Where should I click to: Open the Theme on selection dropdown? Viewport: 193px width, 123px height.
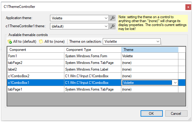coord(158,41)
